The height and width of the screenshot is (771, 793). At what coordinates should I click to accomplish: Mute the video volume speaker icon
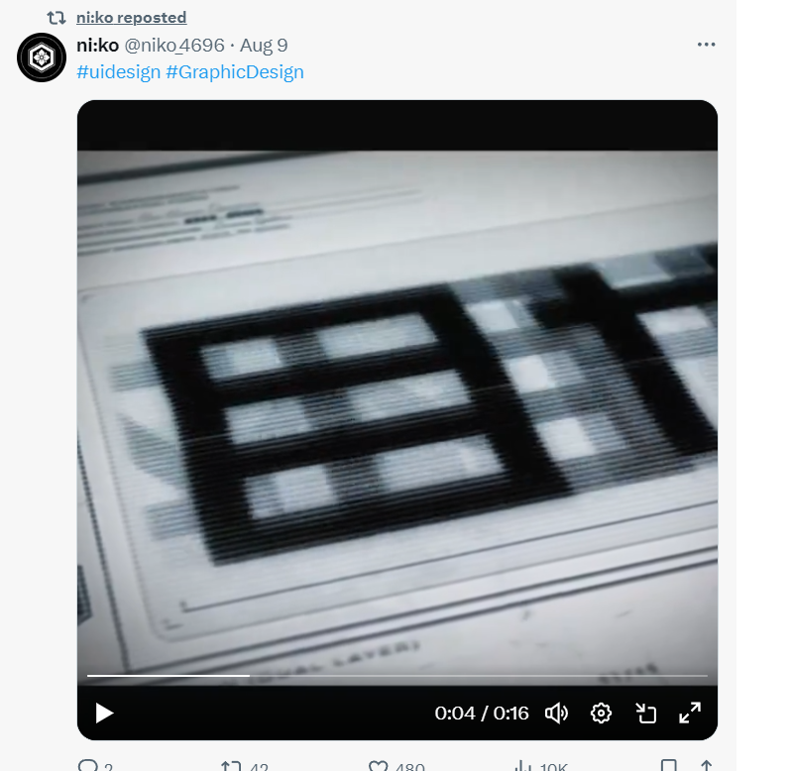[556, 713]
